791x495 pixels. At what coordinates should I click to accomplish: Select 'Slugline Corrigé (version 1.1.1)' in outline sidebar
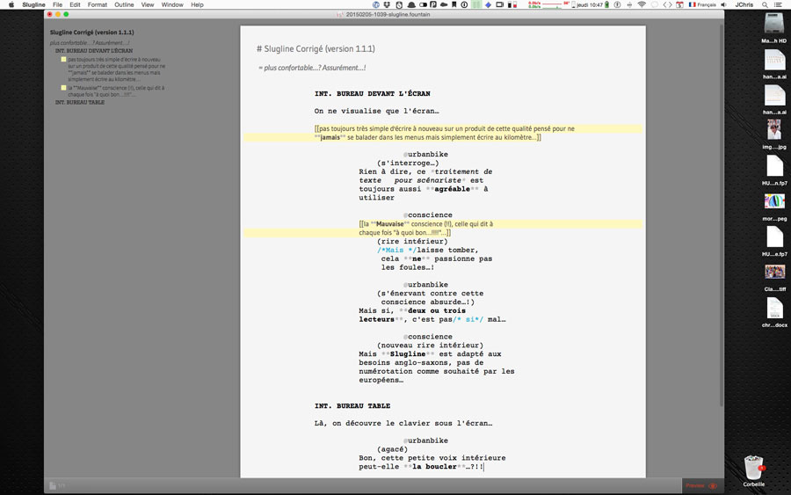click(x=91, y=33)
